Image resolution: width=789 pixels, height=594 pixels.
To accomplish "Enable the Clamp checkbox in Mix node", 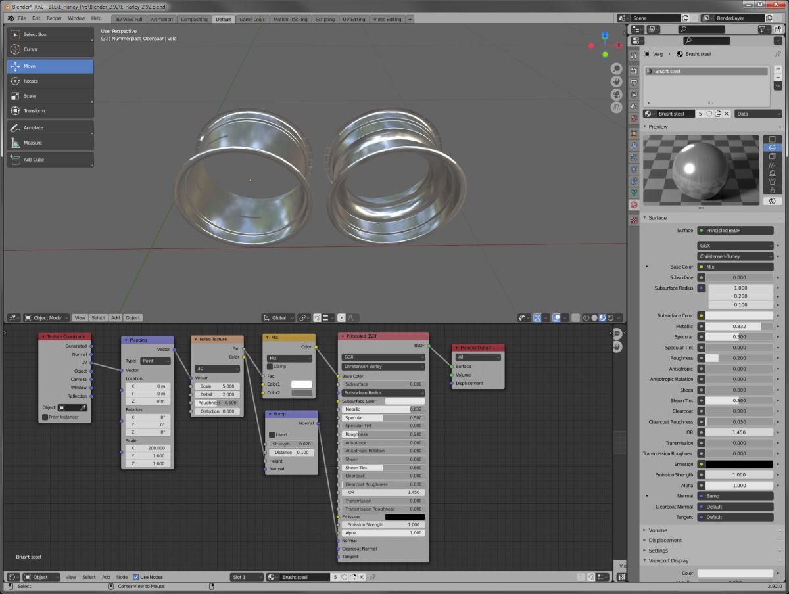I will [270, 366].
